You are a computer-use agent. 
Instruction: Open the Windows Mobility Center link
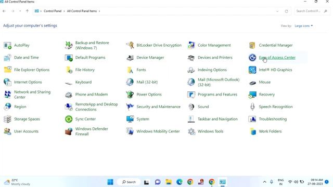158,131
